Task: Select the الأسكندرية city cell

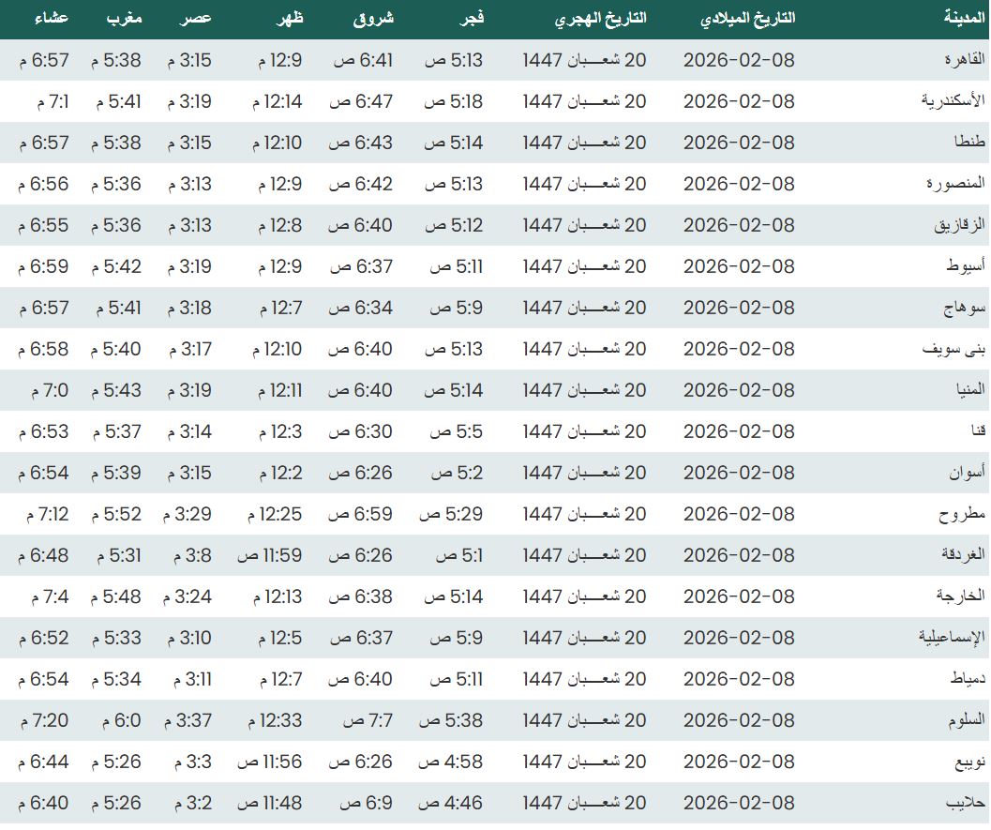Action: coord(953,100)
